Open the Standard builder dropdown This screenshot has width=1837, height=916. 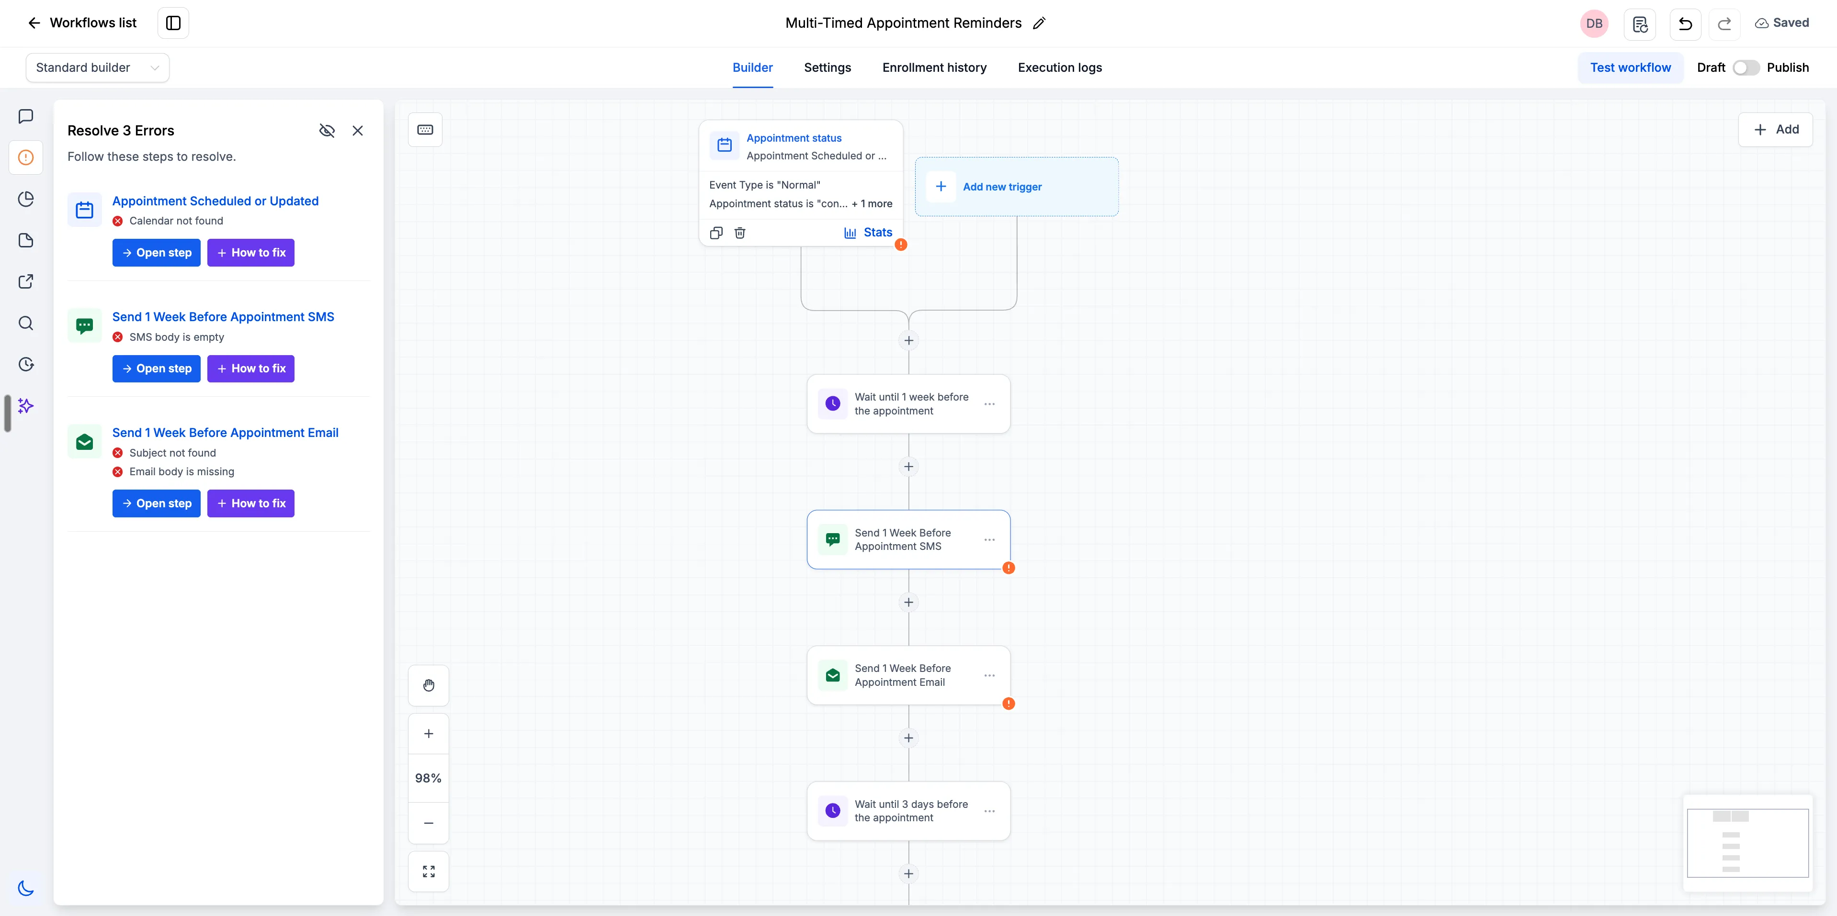pyautogui.click(x=98, y=68)
